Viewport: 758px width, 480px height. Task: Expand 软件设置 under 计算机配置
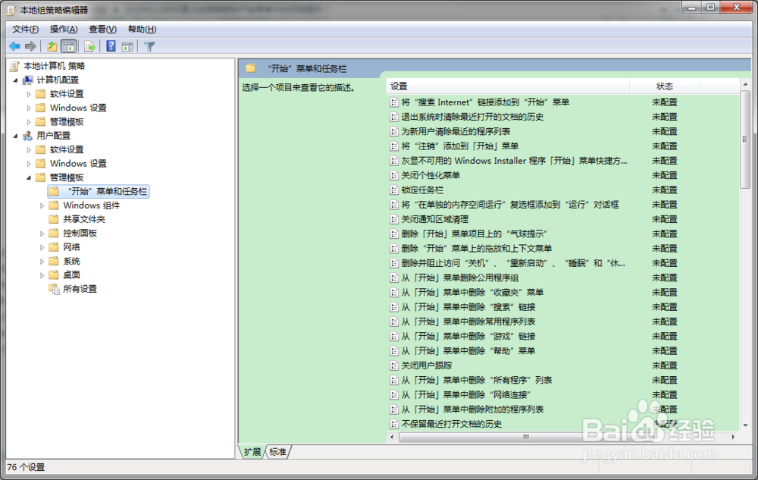tap(29, 94)
